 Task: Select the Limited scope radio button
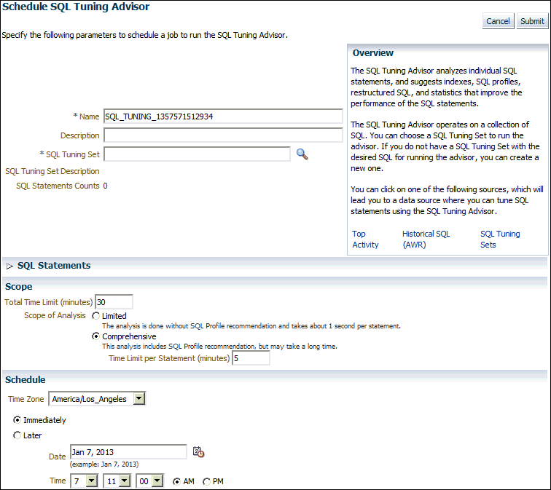click(96, 316)
